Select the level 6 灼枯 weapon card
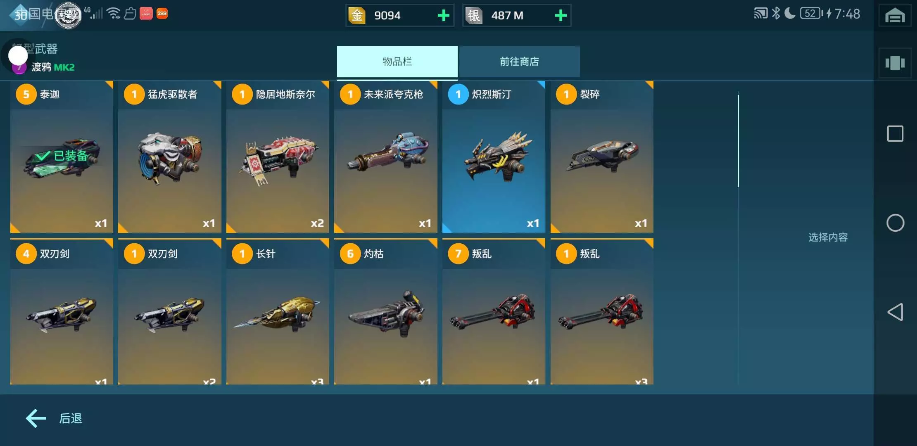Image resolution: width=917 pixels, height=446 pixels. (386, 312)
